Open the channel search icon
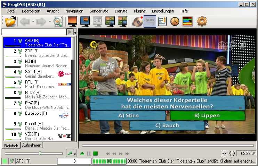The width and height of the screenshot is (258, 166). [58, 21]
